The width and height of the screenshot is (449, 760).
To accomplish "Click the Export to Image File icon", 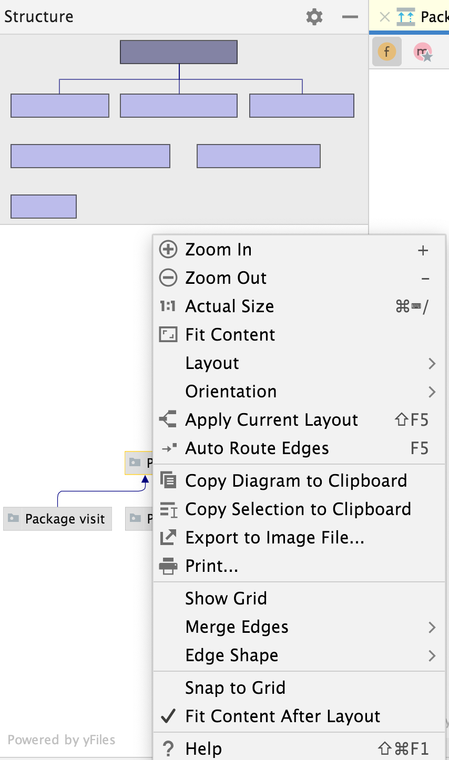I will (168, 538).
